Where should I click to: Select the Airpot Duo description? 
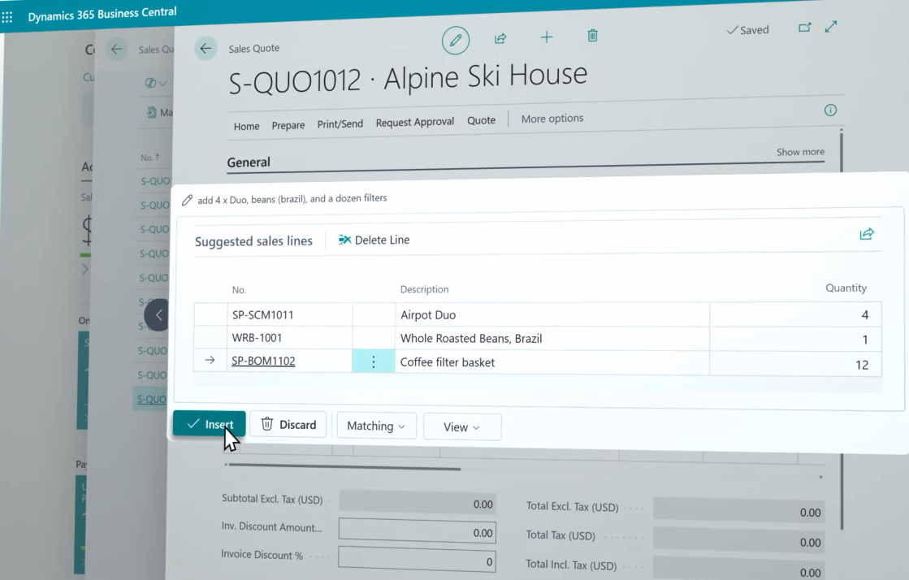coord(552,315)
